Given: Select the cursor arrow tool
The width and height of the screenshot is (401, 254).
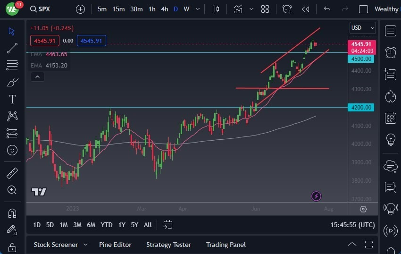Looking at the screenshot, I should (x=12, y=32).
